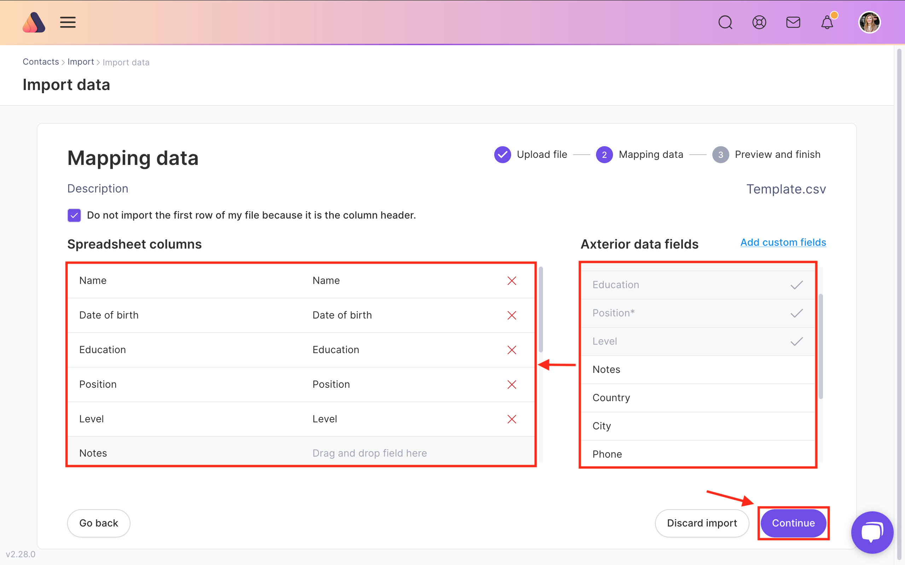Click the Name spreadsheet column row
Screen dimensions: 905x565
301,281
